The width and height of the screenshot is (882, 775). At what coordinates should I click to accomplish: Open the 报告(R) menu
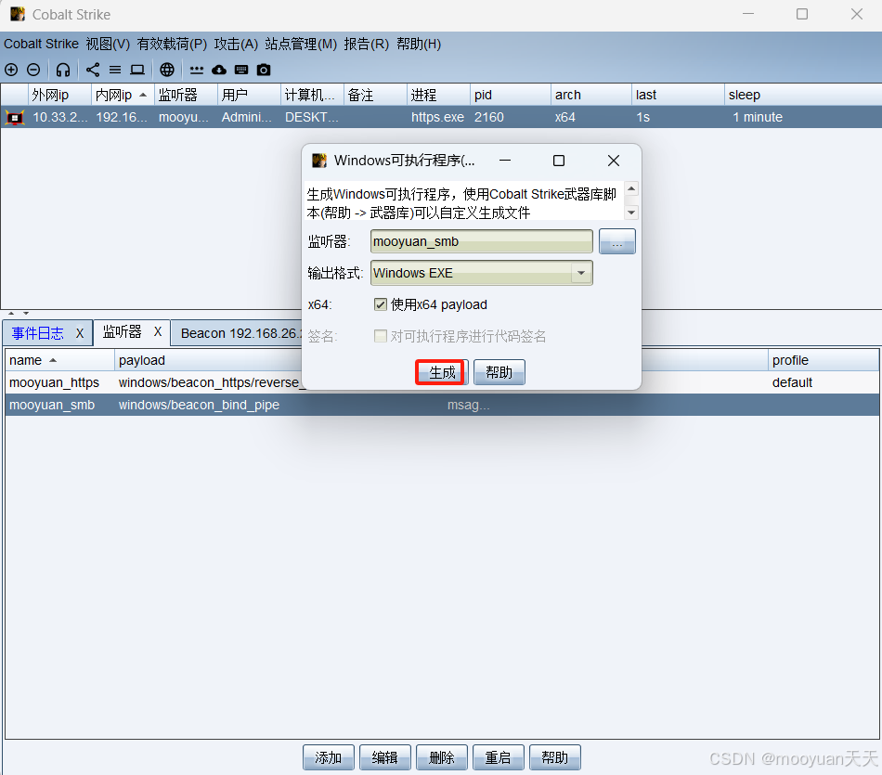[x=367, y=44]
